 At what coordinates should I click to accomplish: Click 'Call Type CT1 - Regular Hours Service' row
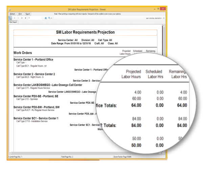(33, 88)
